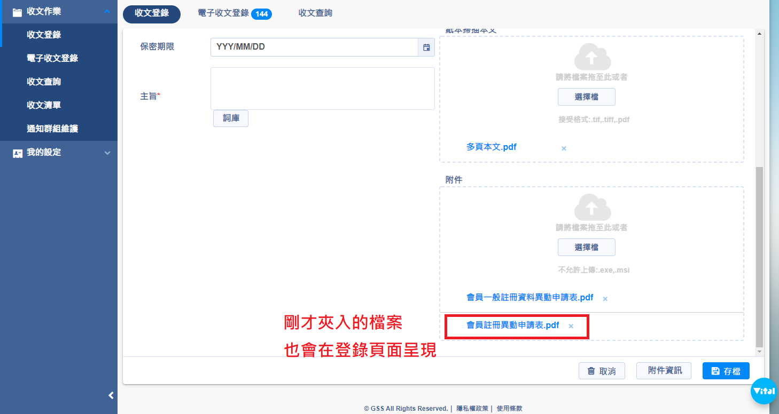The width and height of the screenshot is (779, 414).
Task: Open the 隱私權政策 footer link
Action: [472, 408]
